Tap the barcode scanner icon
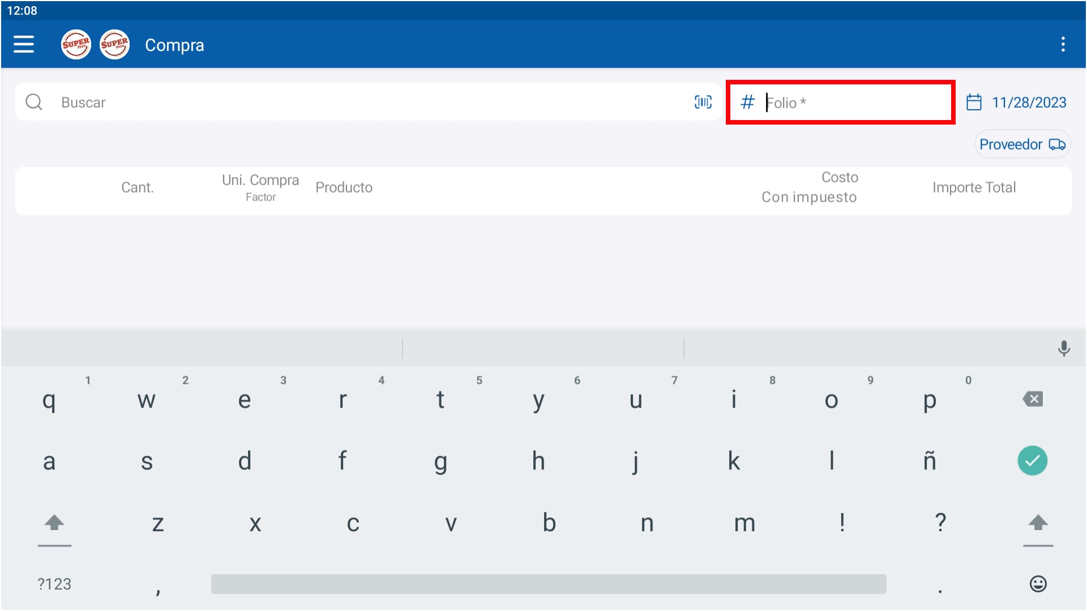 coord(703,102)
